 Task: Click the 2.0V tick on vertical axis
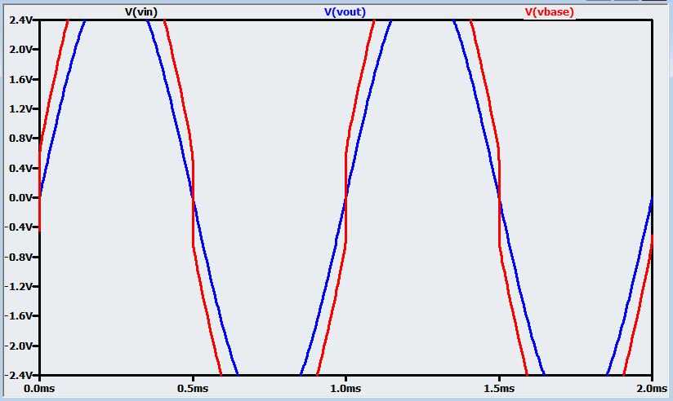[21, 50]
